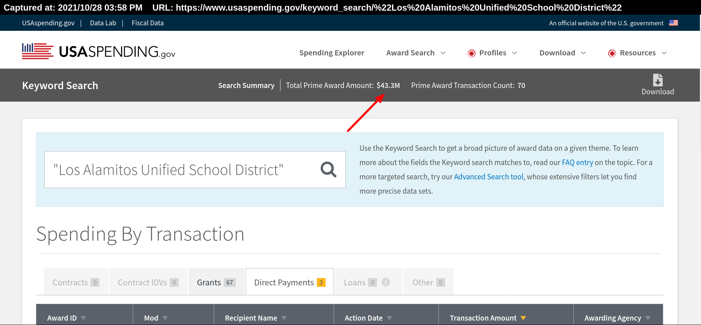Open the Fiscal Data link
This screenshot has height=325, width=701.
pyautogui.click(x=148, y=23)
